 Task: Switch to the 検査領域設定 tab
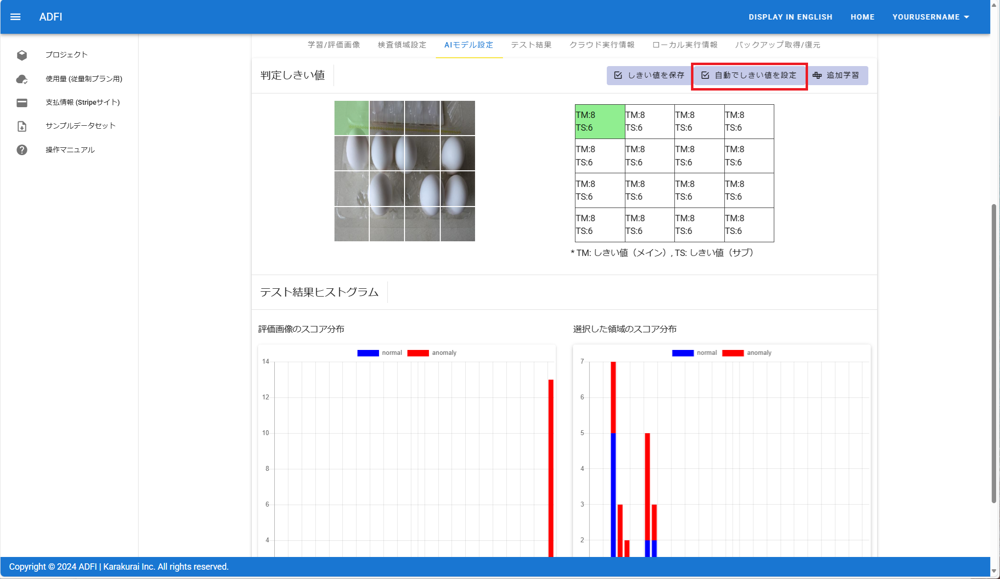pyautogui.click(x=402, y=45)
